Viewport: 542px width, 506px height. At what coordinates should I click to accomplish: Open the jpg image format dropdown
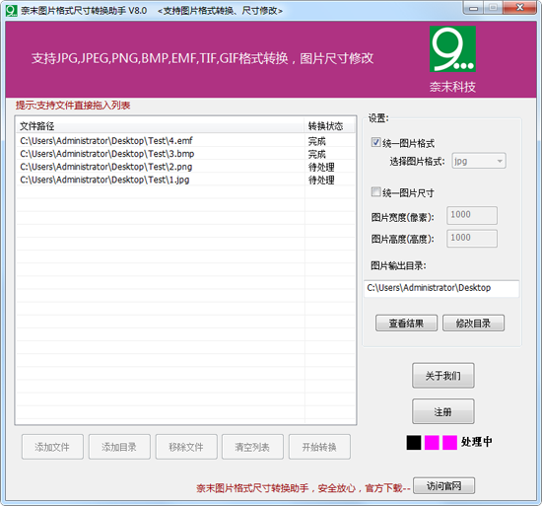pyautogui.click(x=479, y=161)
